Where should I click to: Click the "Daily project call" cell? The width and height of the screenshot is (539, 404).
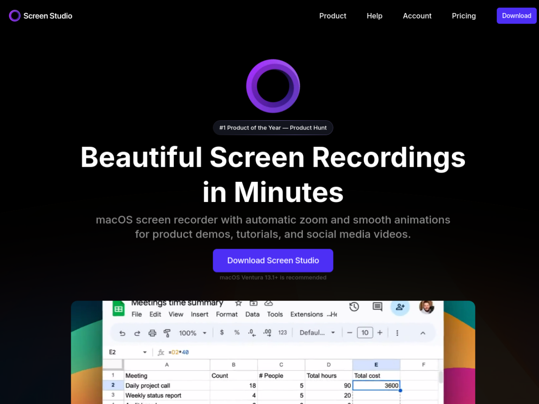coord(167,385)
